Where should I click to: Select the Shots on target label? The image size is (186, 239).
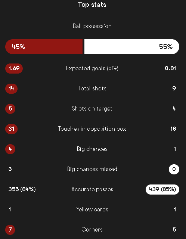[92, 109]
